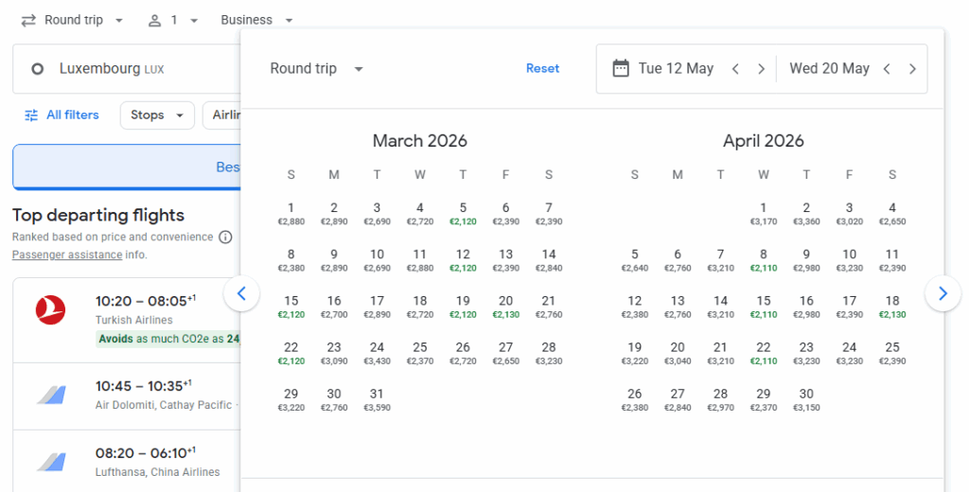Go to previous months with left arrow
The height and width of the screenshot is (492, 969).
pyautogui.click(x=241, y=293)
